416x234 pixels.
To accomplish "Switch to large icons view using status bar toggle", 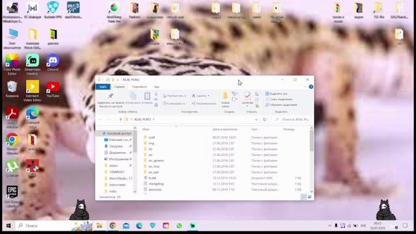I will click(x=309, y=197).
